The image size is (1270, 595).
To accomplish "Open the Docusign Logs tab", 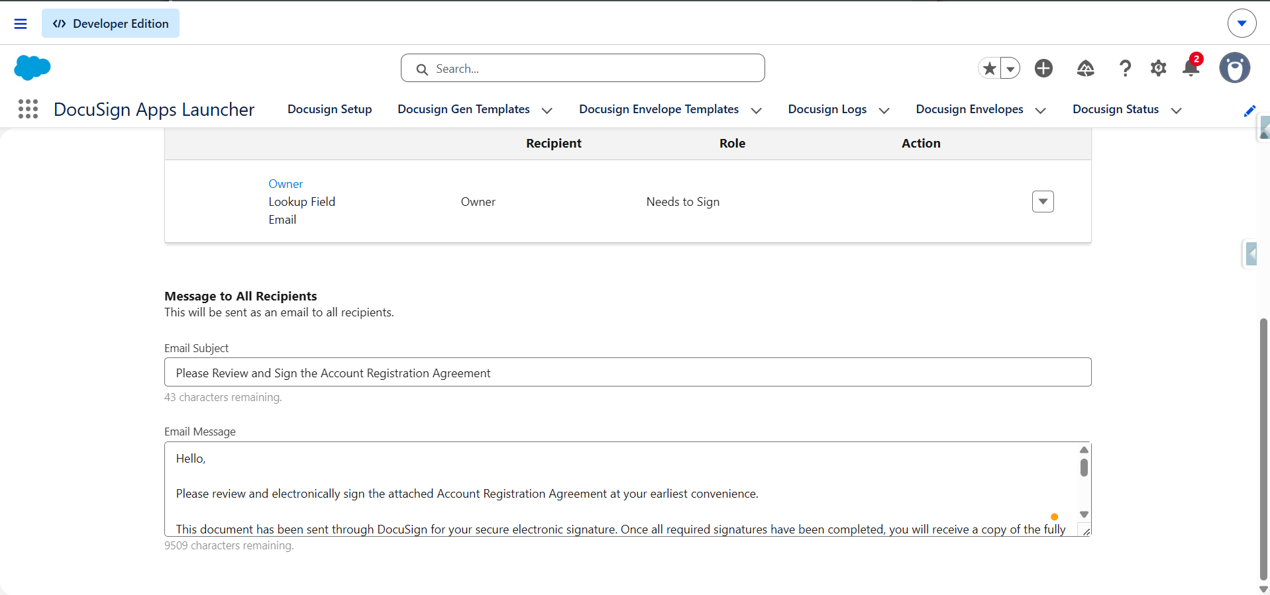I will tap(827, 109).
